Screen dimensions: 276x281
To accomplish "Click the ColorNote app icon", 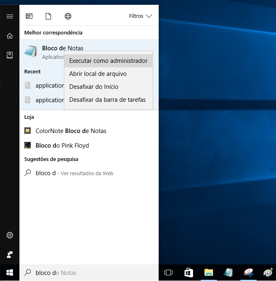I will coord(28,131).
